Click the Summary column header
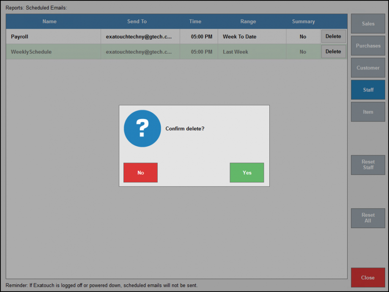389x292 pixels. tap(303, 21)
